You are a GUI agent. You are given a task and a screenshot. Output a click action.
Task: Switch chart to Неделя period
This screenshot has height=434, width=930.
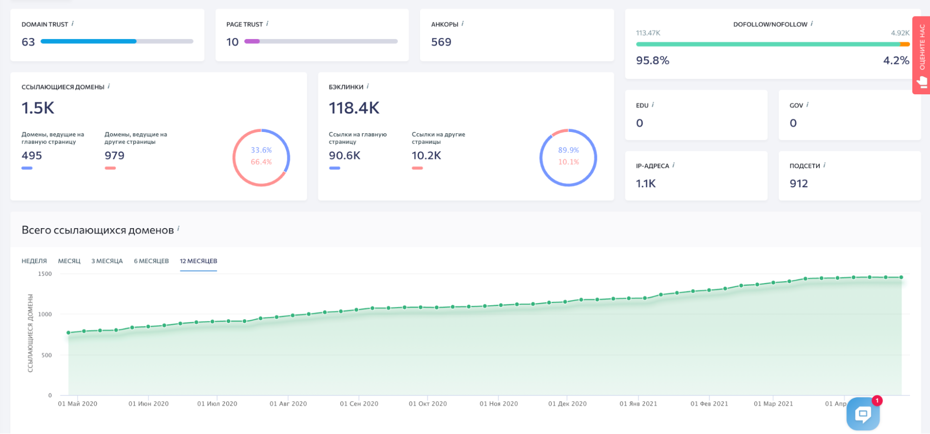[x=34, y=261]
